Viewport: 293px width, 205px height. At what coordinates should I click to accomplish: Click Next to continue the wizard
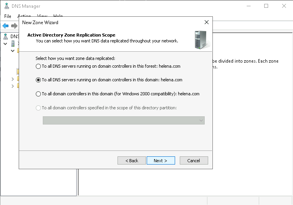click(x=160, y=161)
